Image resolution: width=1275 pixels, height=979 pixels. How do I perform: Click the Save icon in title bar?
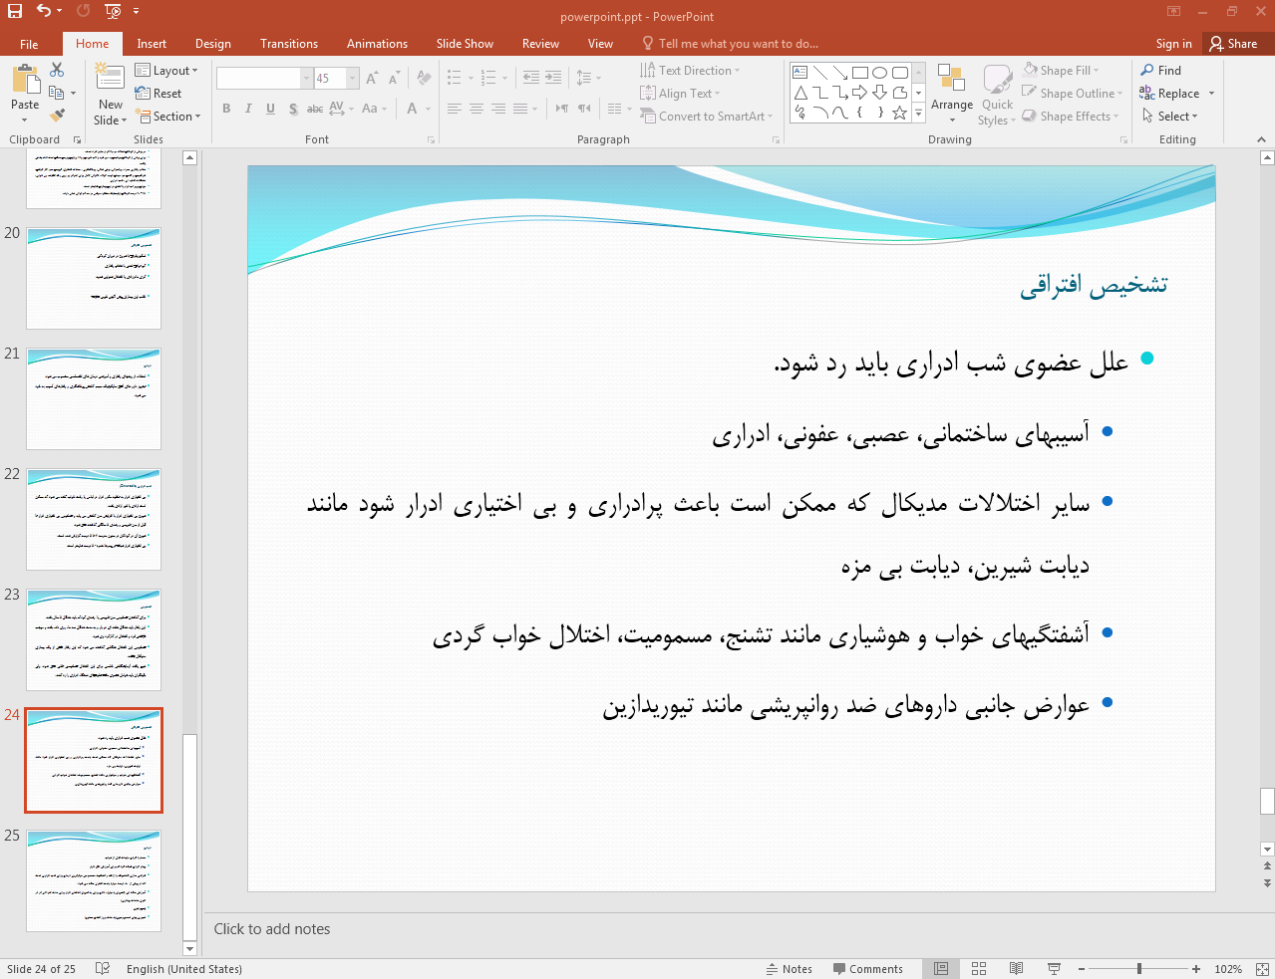click(x=14, y=11)
